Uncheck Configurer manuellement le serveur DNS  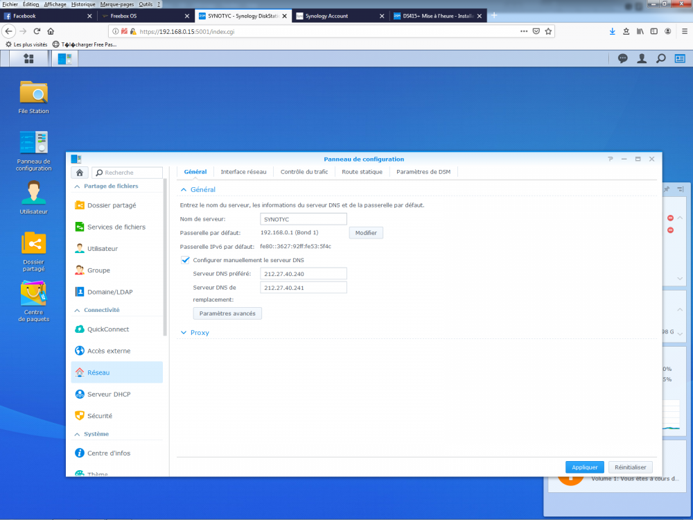pos(185,260)
